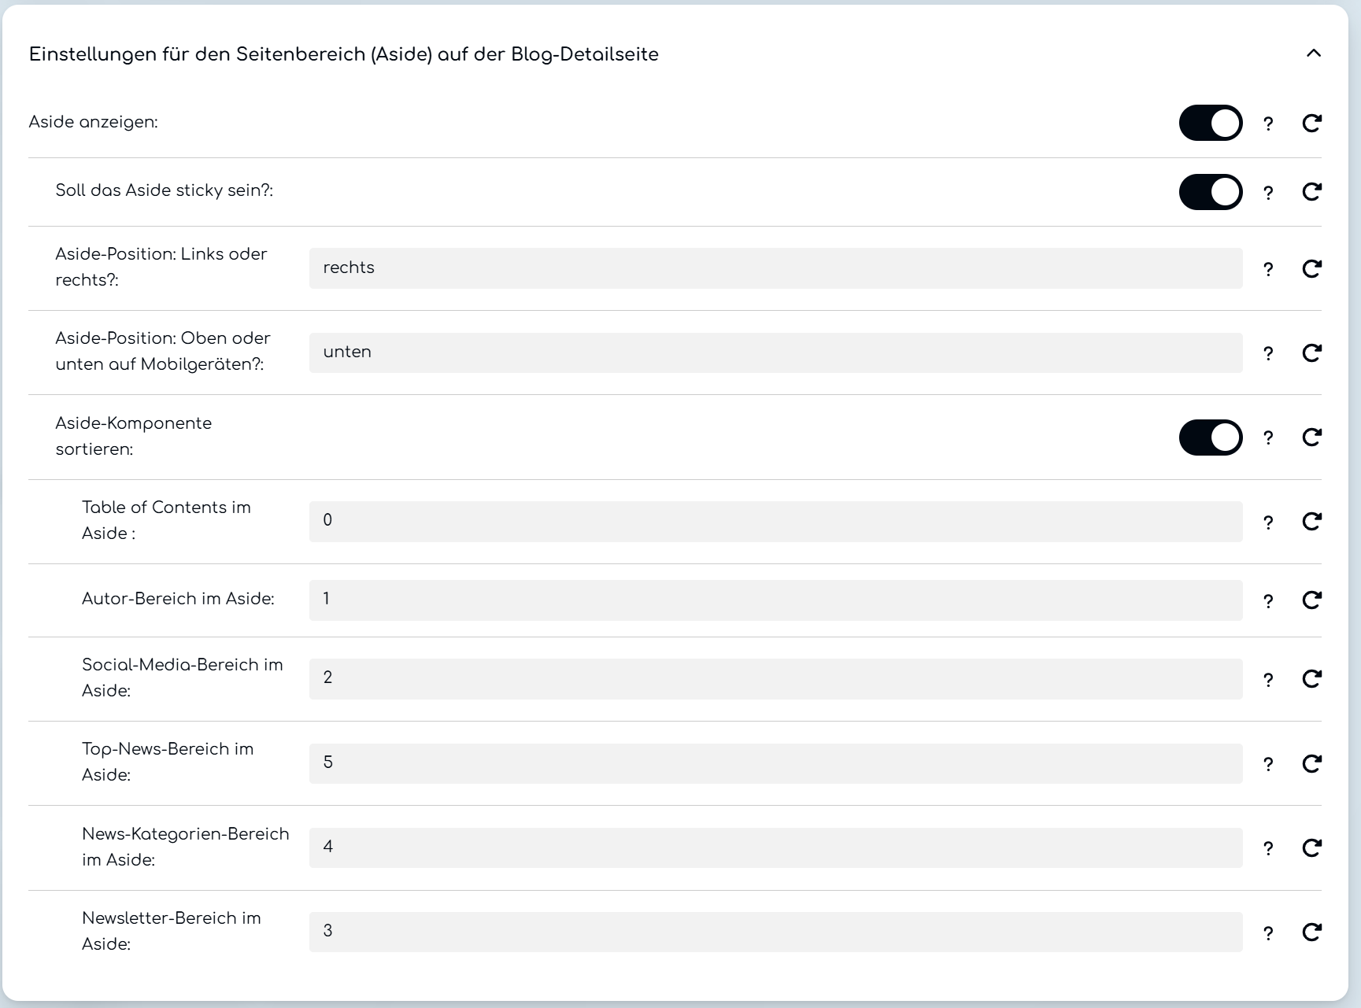Screen dimensions: 1361x1008
Task: Show help for 'Aside-Komponente sortieren'
Action: [1268, 438]
